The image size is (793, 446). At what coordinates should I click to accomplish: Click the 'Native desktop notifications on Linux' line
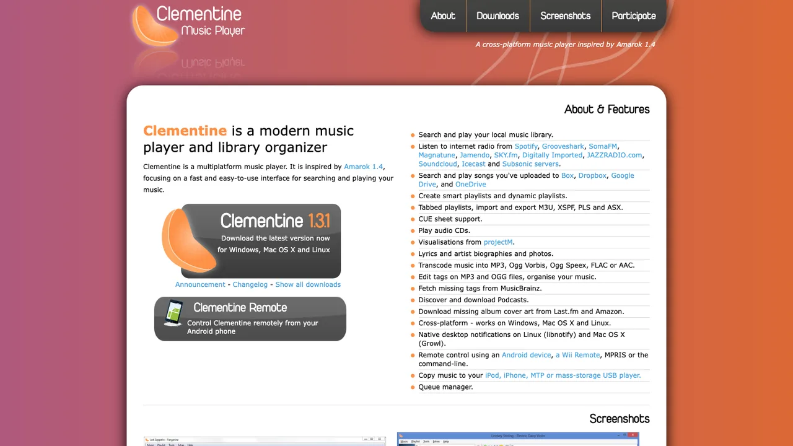coord(522,339)
